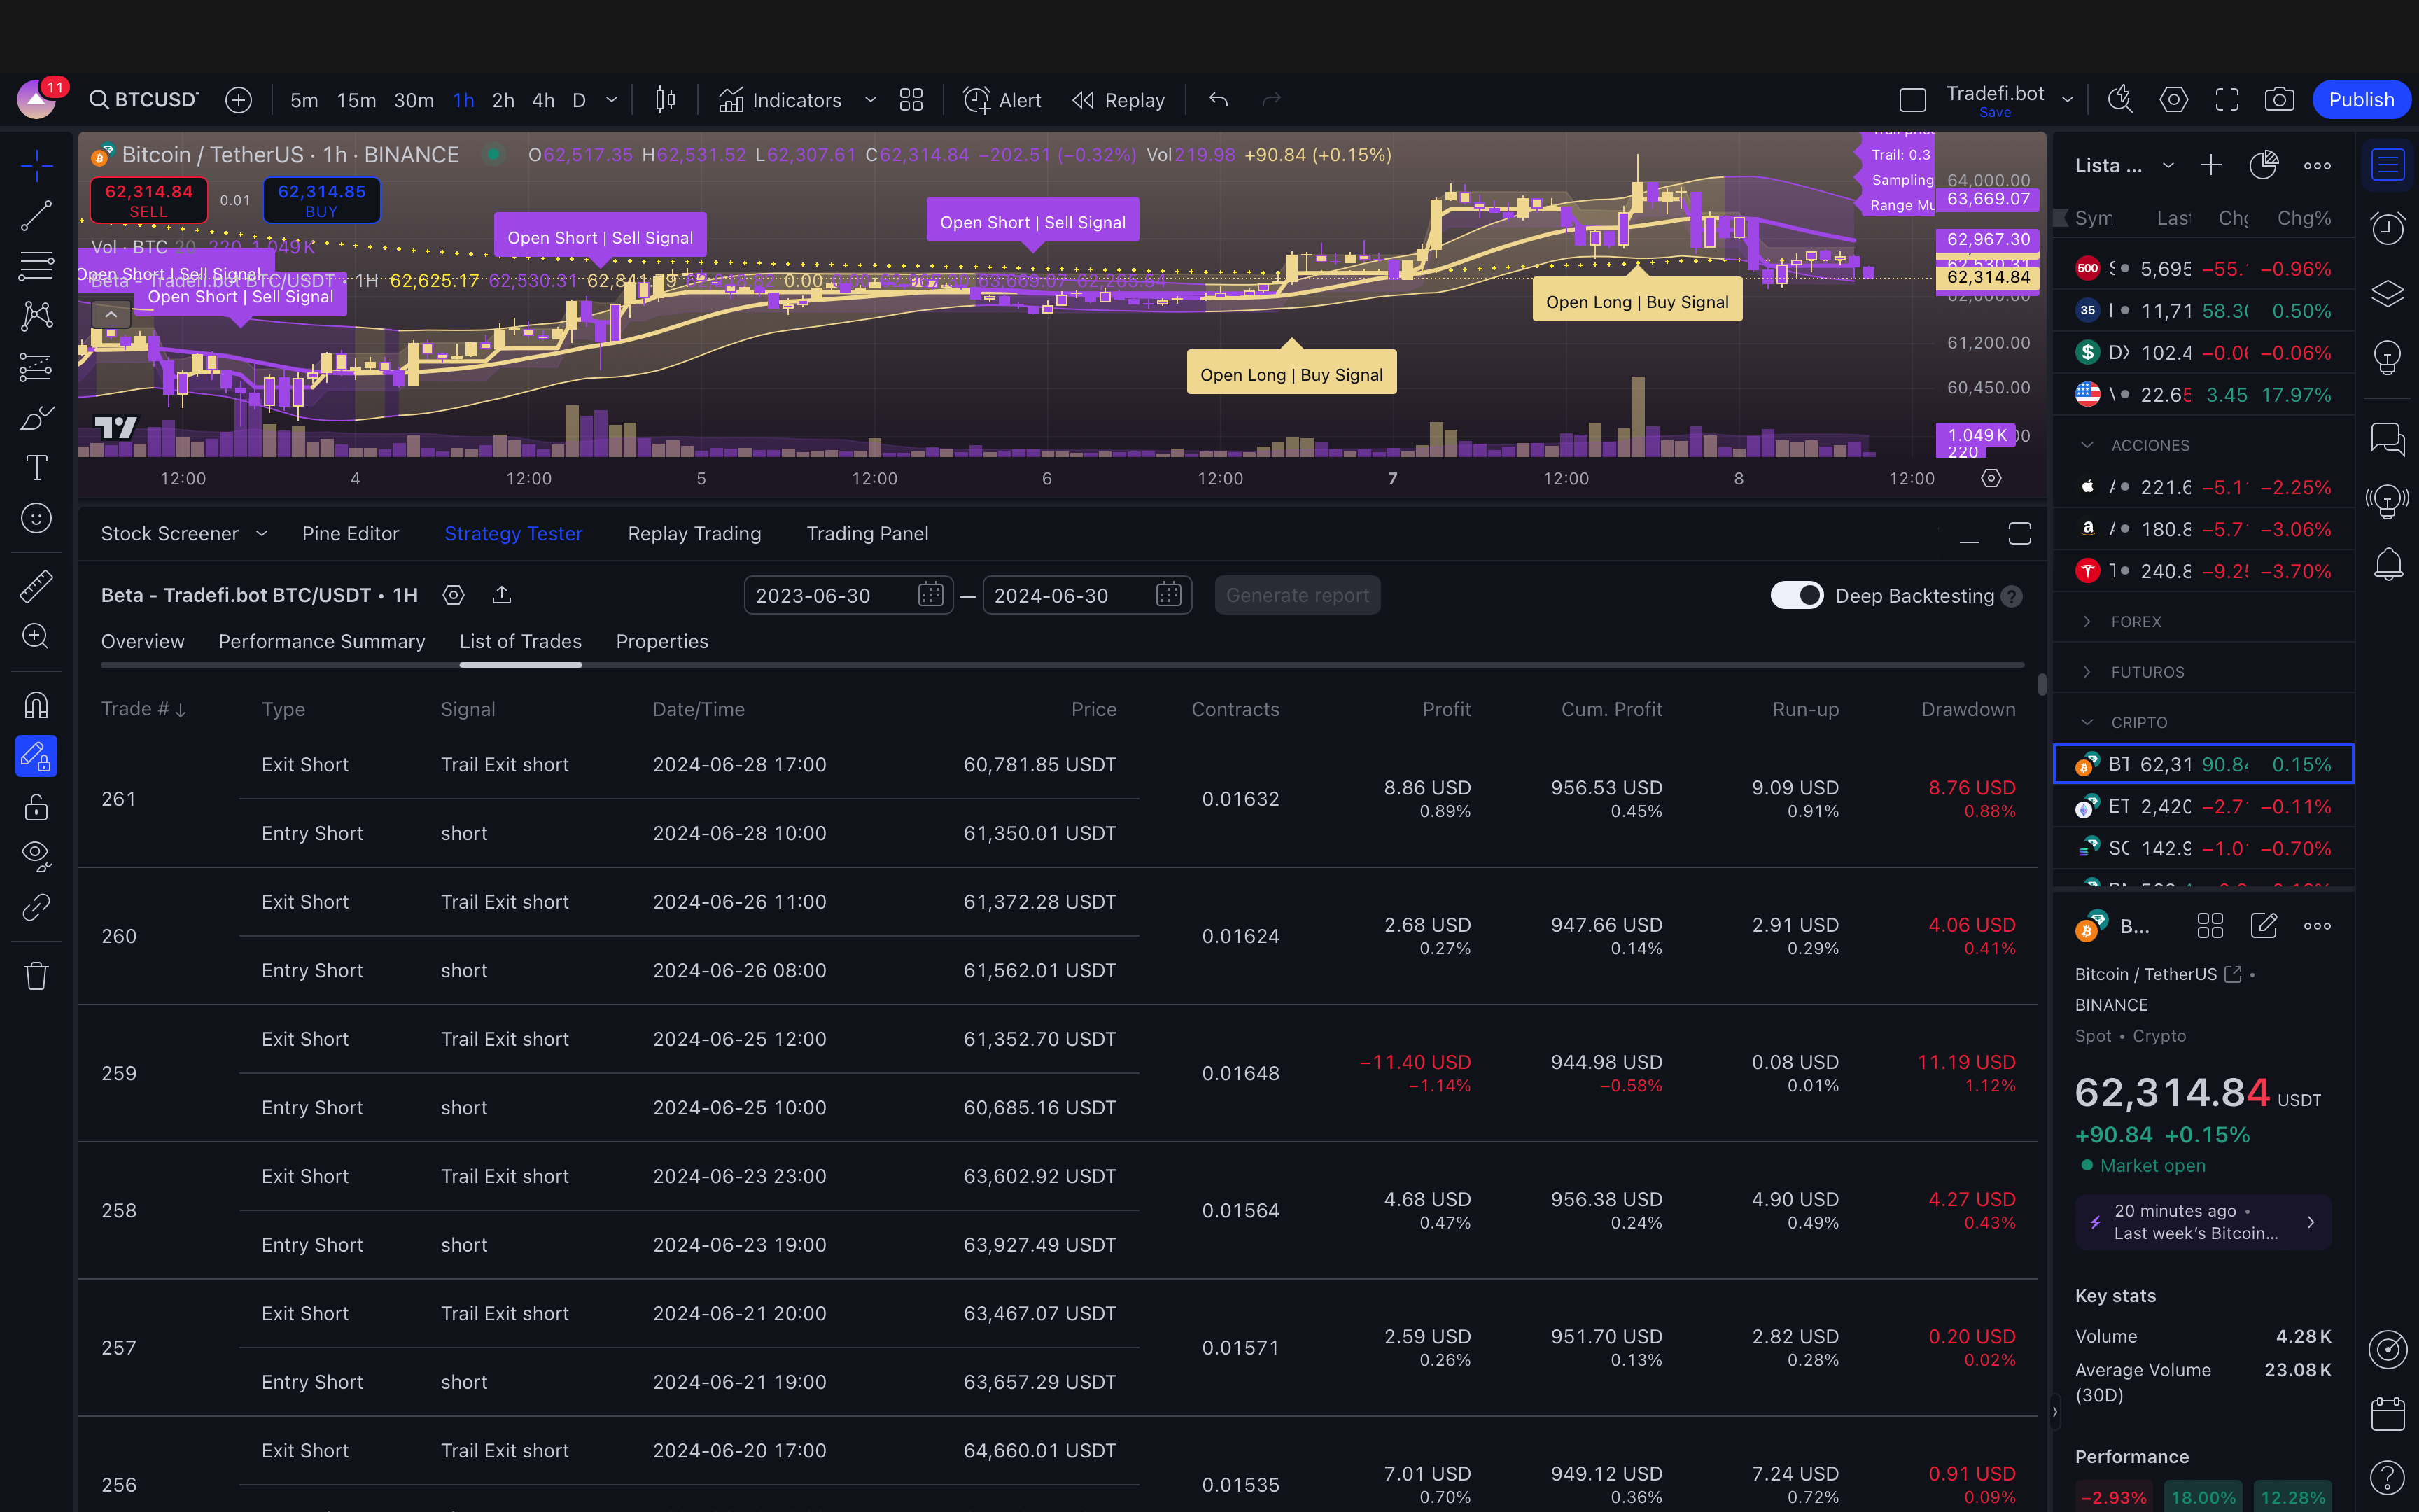
Task: Open the Pine Editor tab
Action: [350, 533]
